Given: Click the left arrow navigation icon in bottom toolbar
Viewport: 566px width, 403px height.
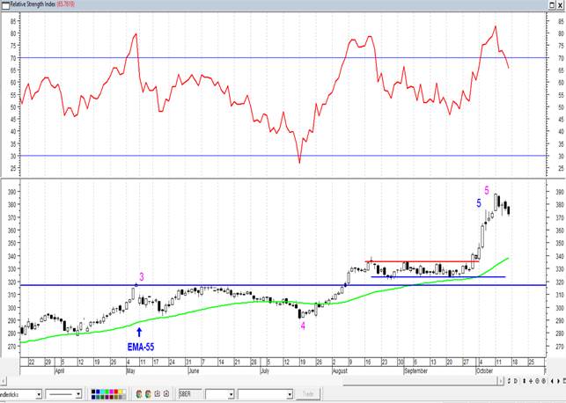Looking at the screenshot, I should (x=552, y=381).
